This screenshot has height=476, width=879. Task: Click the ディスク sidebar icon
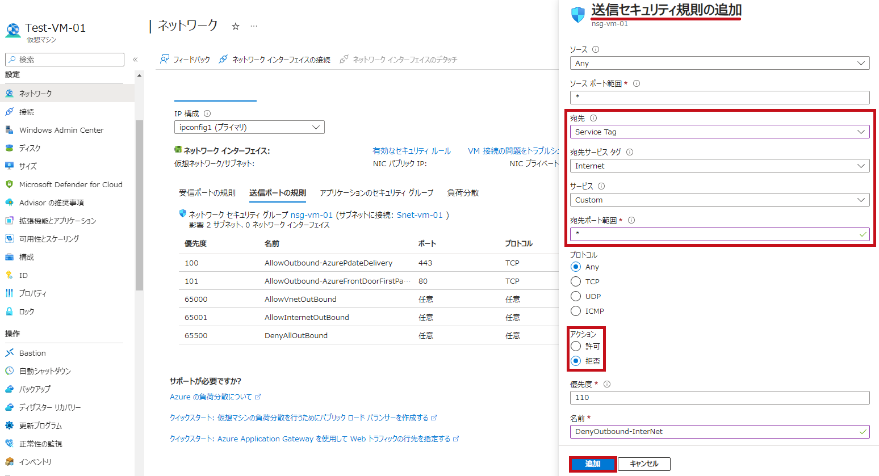pyautogui.click(x=9, y=148)
